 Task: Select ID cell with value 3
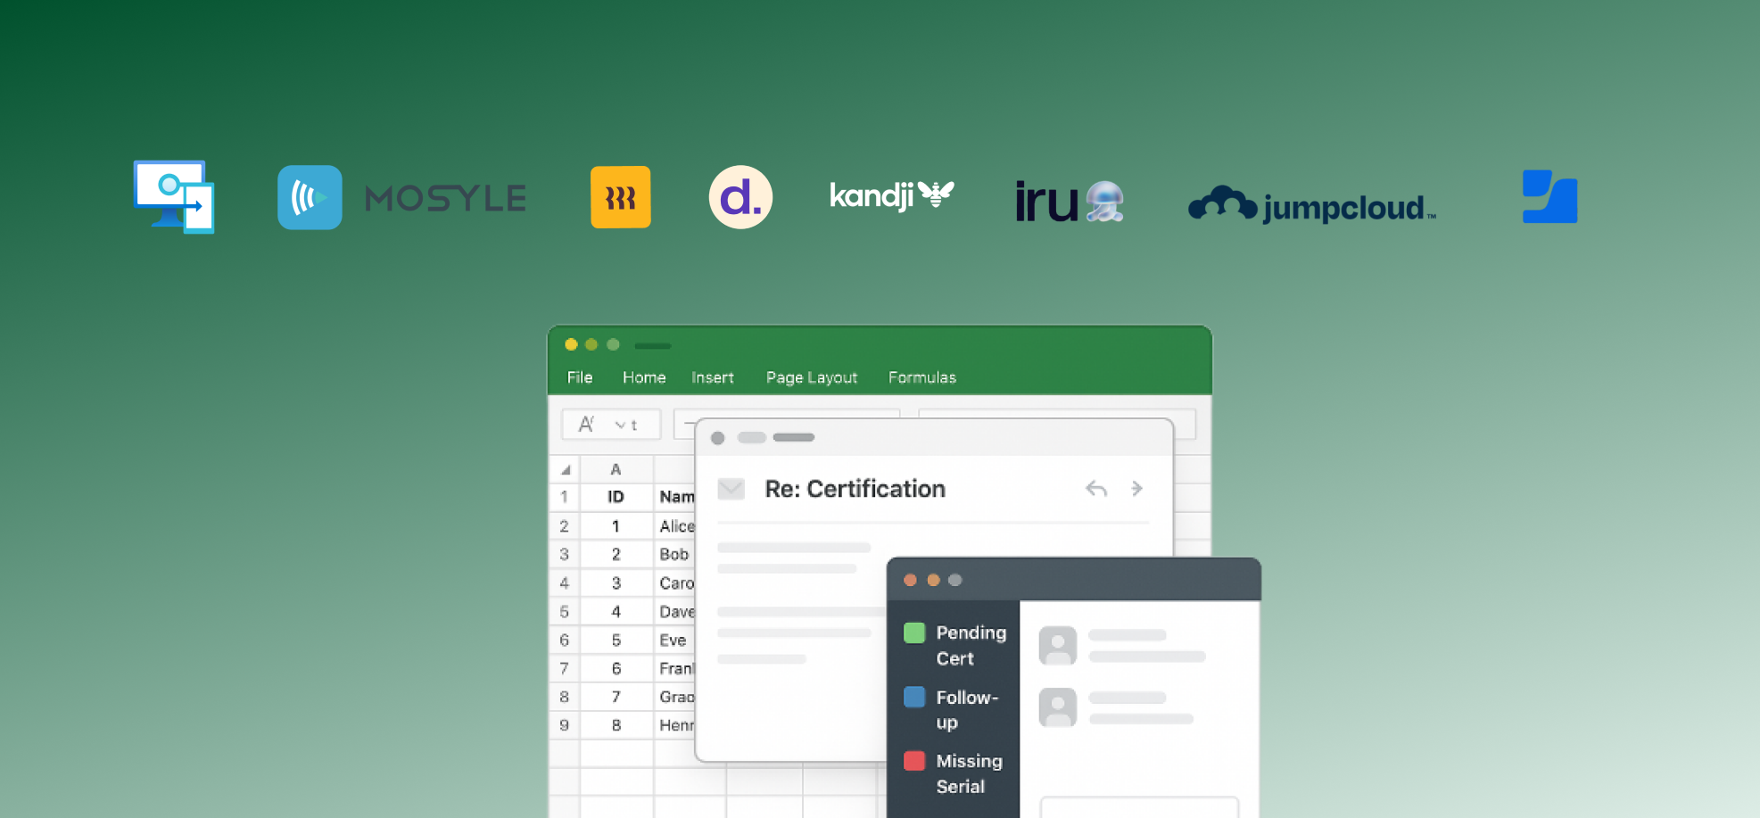pos(616,583)
